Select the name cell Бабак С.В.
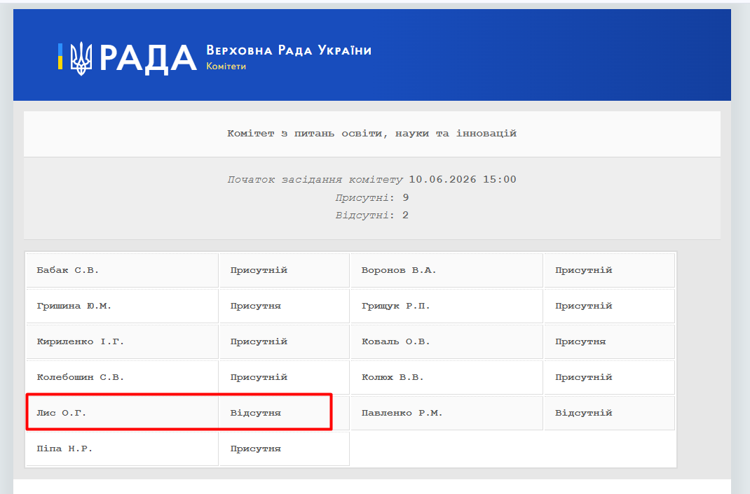This screenshot has width=750, height=494. (x=123, y=270)
